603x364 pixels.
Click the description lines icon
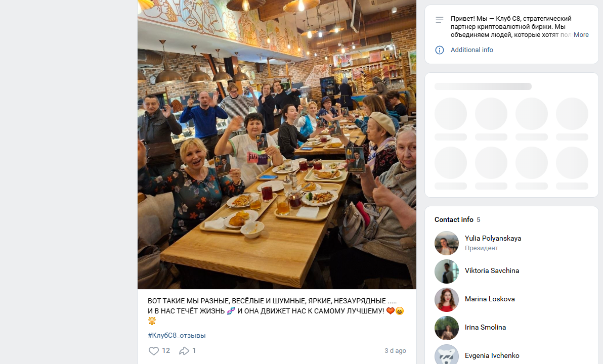(439, 20)
